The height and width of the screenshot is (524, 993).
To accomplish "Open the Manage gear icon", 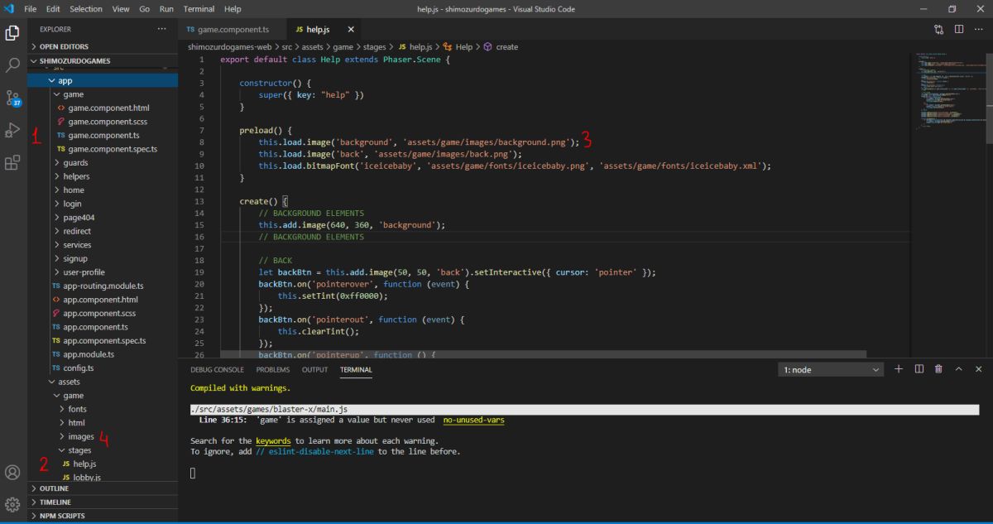I will click(x=12, y=504).
